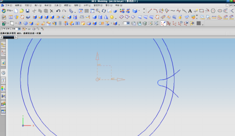Viewport: 235px width, 136px height.
Task: Click the delete X toolbar button
Action: coord(52,11)
